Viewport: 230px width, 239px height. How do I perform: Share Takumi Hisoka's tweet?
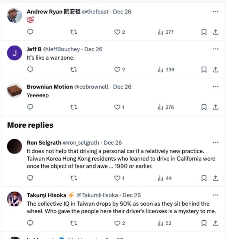[x=215, y=223]
